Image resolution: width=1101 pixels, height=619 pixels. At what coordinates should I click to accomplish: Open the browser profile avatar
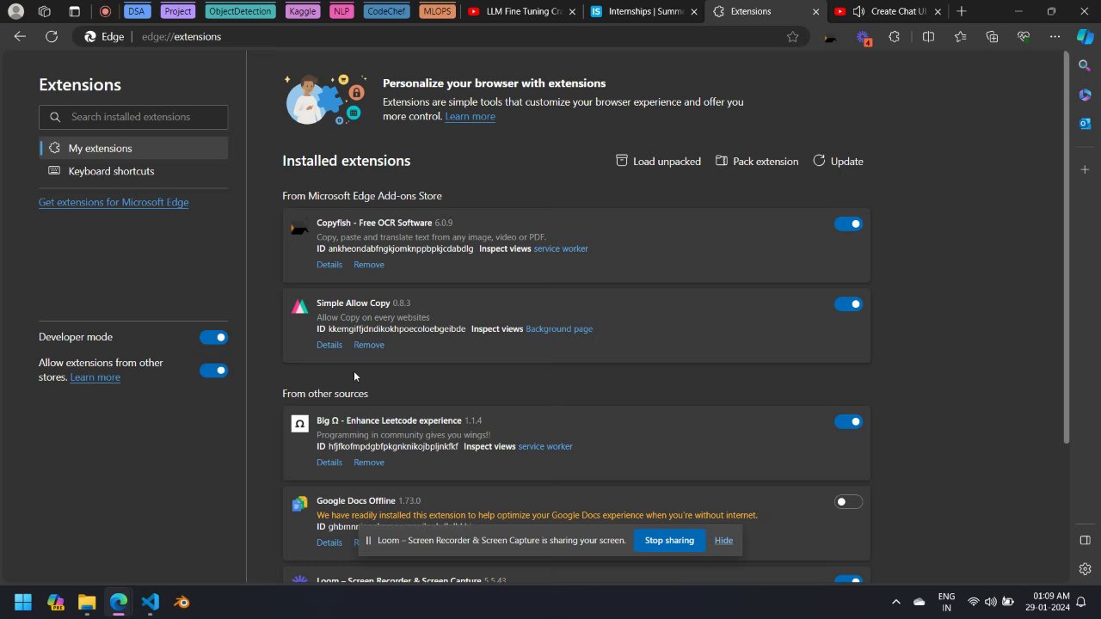15,11
